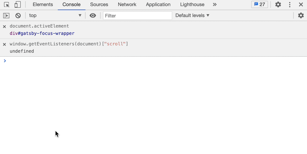Select the undefined result value
Screen dimensions: 307x154
[22, 51]
